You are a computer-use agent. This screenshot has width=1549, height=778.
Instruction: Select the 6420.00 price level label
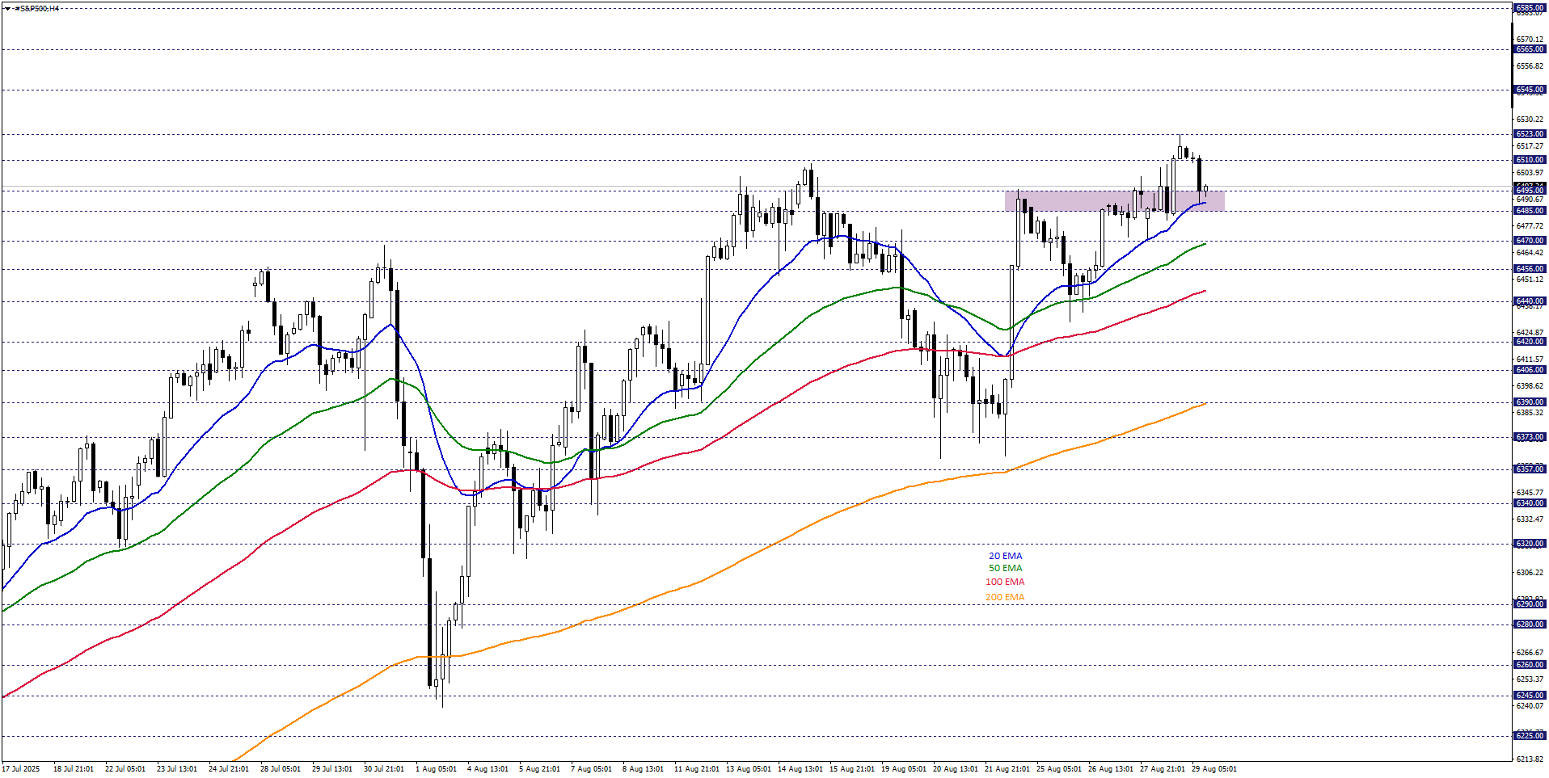(x=1530, y=342)
